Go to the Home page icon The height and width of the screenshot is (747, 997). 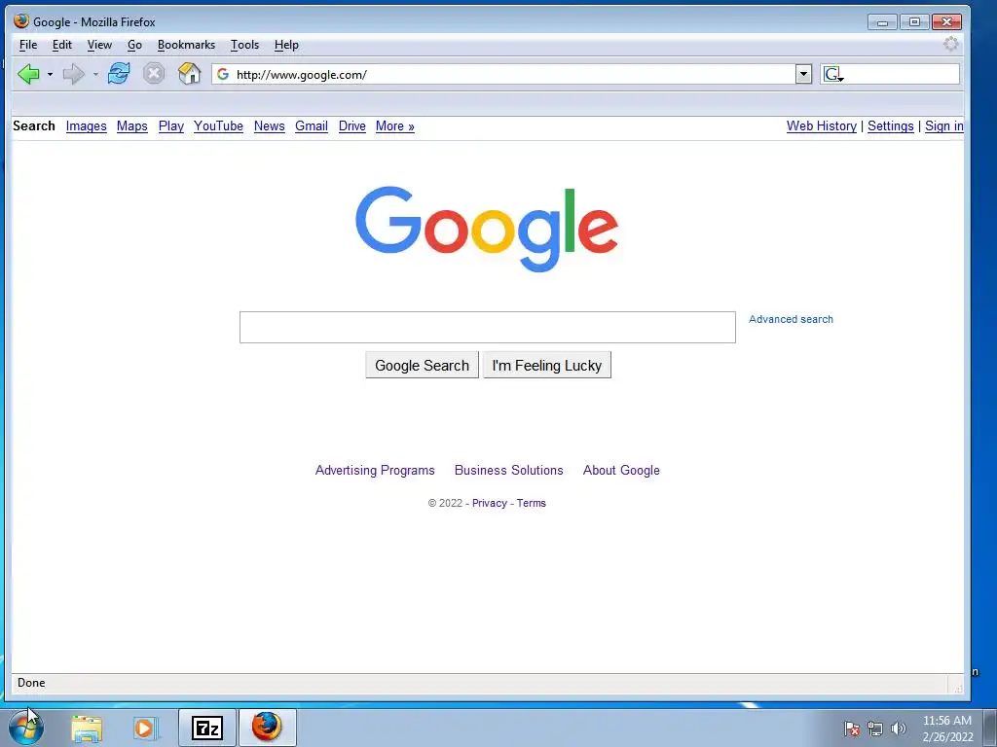(x=189, y=74)
